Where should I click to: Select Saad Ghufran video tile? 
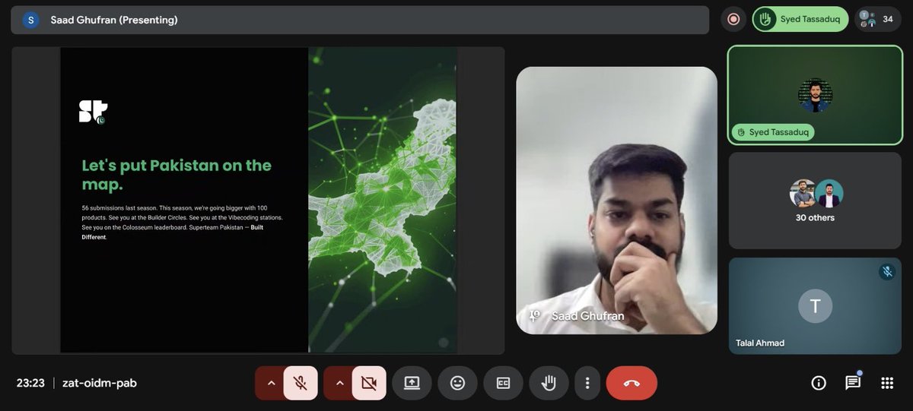click(616, 201)
